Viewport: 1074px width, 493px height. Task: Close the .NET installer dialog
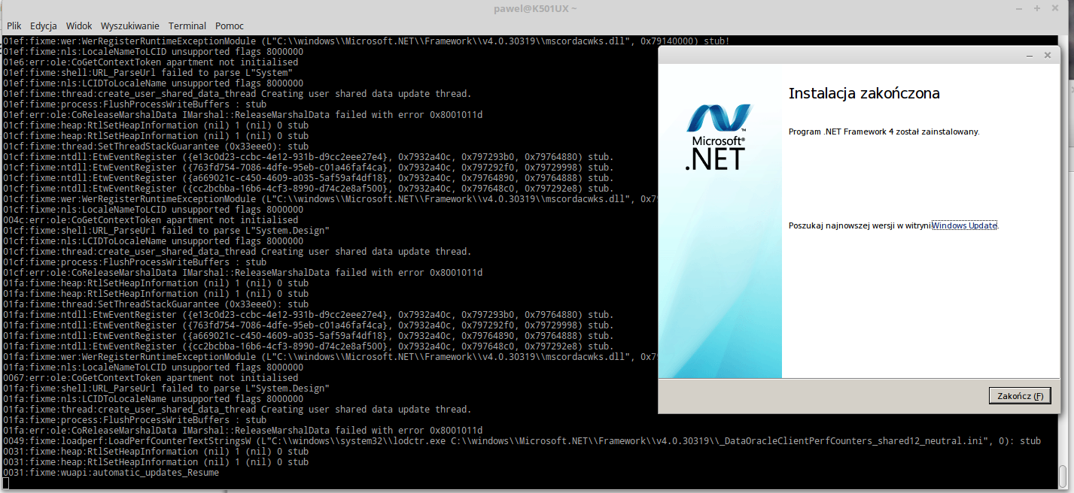[x=1047, y=56]
